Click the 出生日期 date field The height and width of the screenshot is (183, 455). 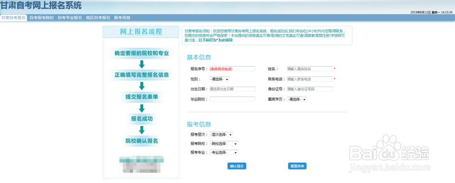pos(232,89)
